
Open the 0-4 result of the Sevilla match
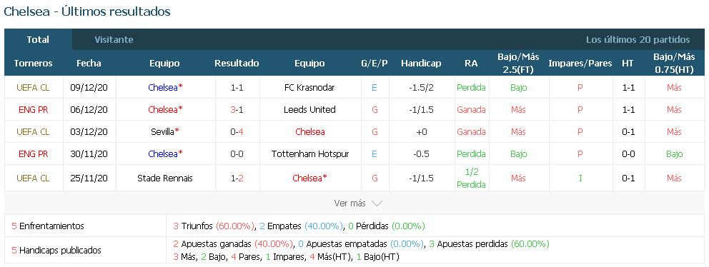tap(237, 132)
